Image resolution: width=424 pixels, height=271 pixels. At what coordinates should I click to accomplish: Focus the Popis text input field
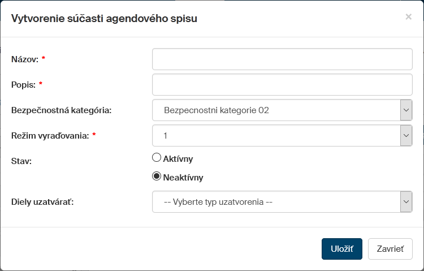[x=282, y=85]
